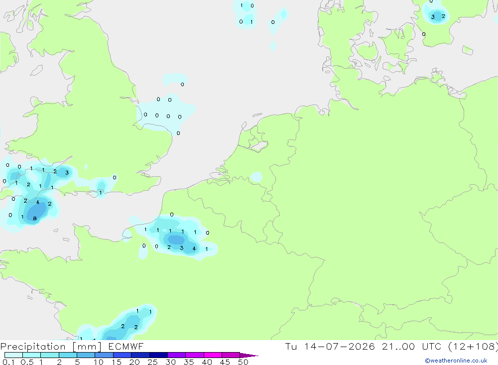Click the '50' legend scale label

[243, 362]
